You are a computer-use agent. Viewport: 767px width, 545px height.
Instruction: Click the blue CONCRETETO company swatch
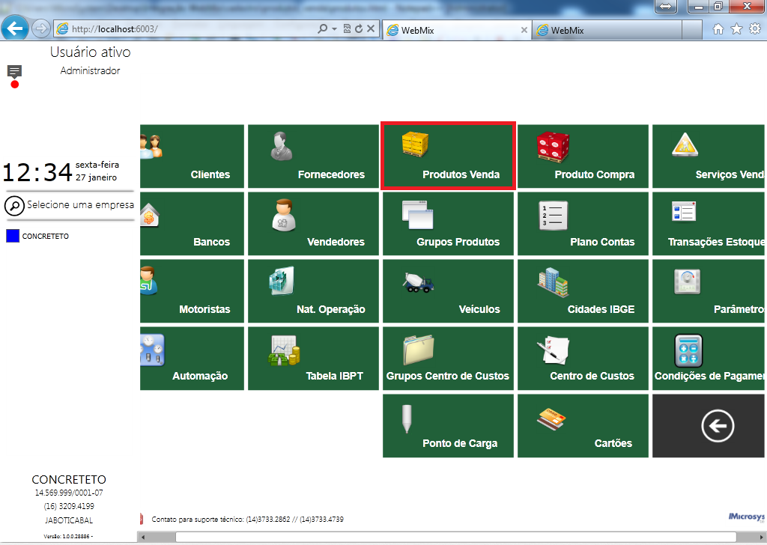click(x=13, y=236)
